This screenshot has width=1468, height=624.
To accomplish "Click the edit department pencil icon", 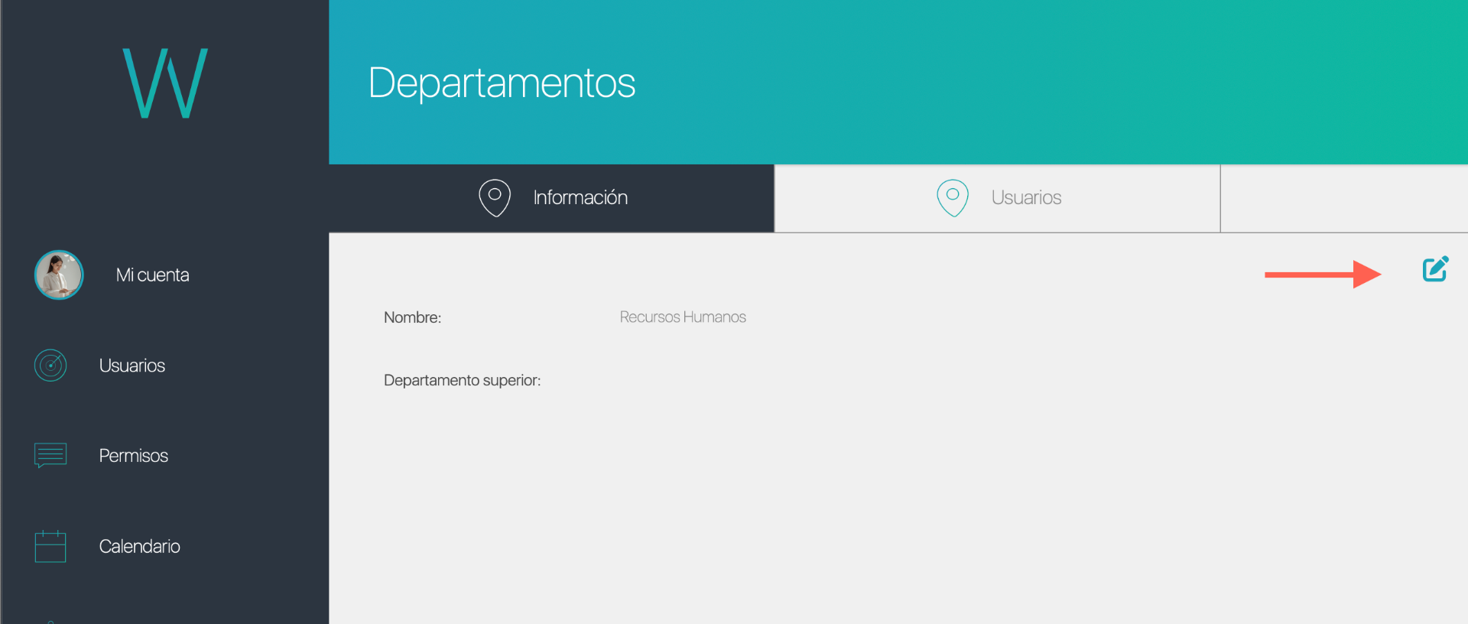I will point(1435,269).
